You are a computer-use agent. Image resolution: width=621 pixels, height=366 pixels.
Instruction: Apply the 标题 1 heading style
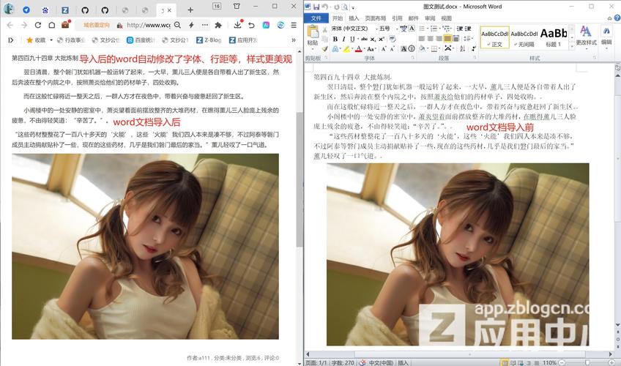click(554, 37)
